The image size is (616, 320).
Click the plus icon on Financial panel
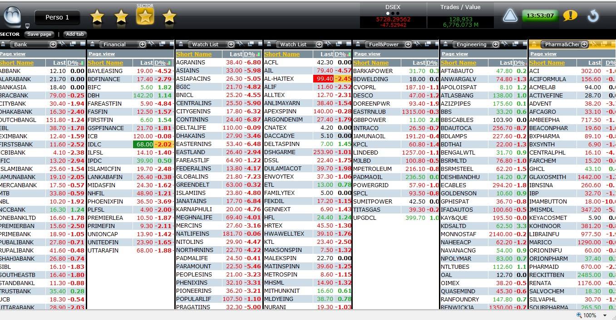tap(143, 44)
